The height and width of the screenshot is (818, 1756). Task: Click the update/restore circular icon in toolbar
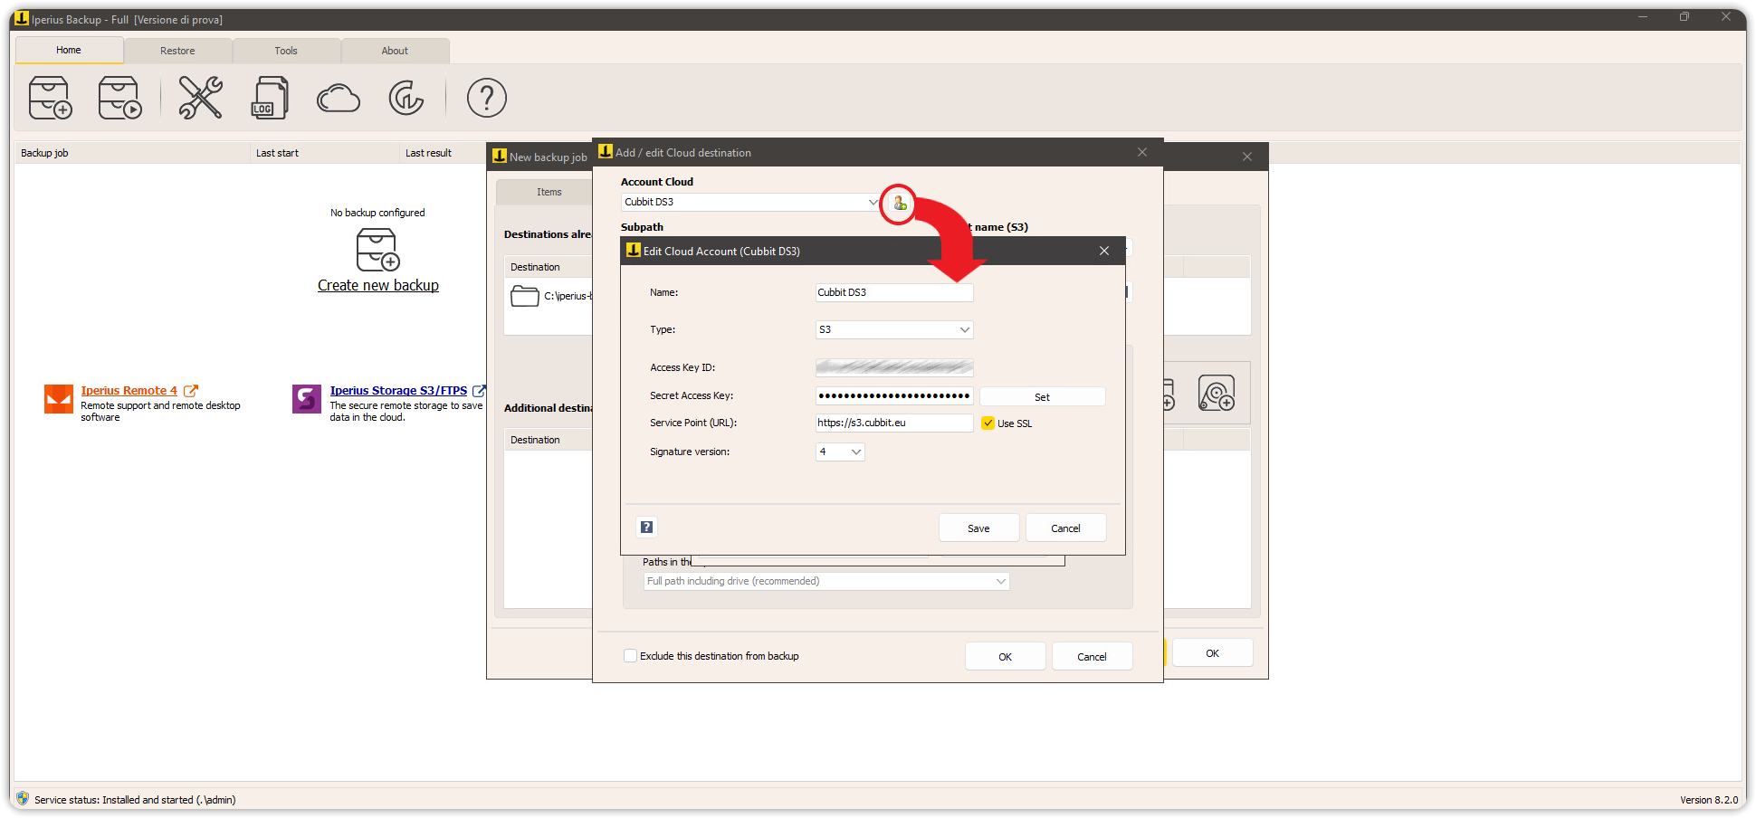click(406, 98)
